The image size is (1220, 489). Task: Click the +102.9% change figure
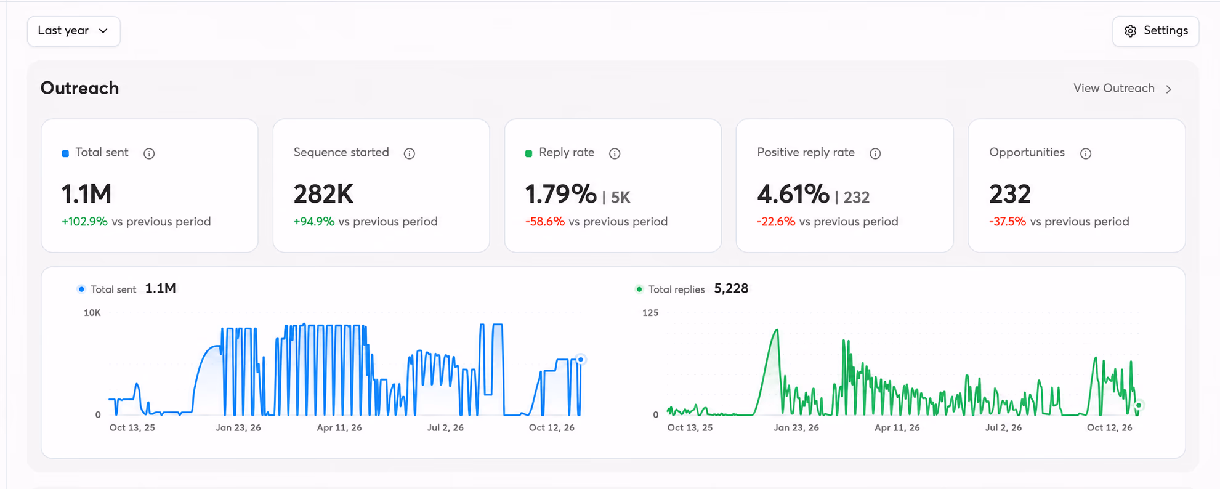point(84,222)
